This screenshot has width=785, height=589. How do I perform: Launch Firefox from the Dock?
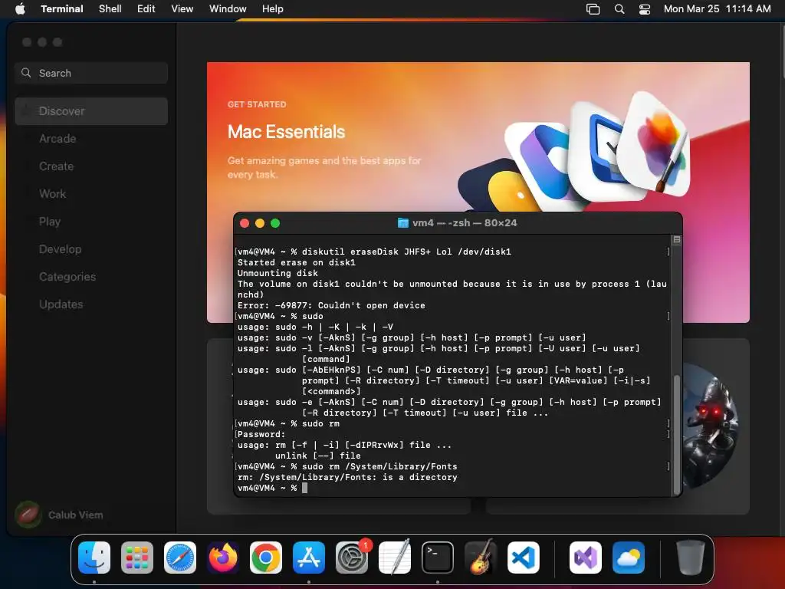[223, 558]
